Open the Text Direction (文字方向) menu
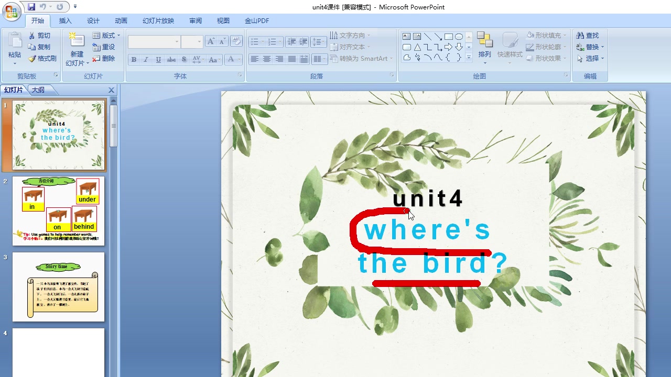The width and height of the screenshot is (671, 377). click(x=350, y=36)
